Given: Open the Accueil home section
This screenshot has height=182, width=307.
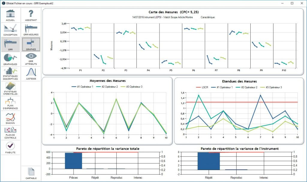Looking at the screenshot, I should tap(10, 15).
